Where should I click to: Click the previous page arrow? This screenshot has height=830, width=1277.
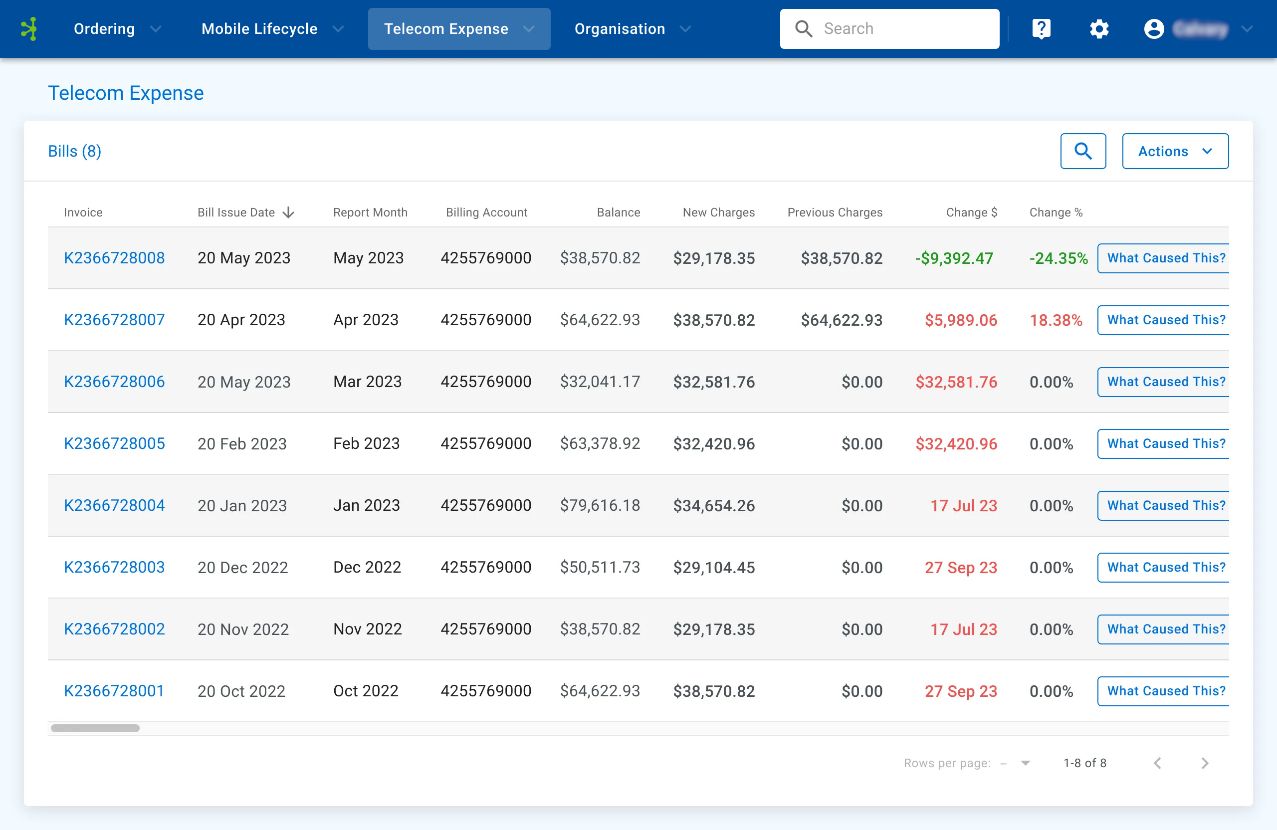pyautogui.click(x=1157, y=762)
